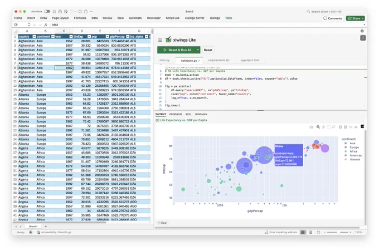Switch to the PROBLEMS output tab

[x=176, y=114]
